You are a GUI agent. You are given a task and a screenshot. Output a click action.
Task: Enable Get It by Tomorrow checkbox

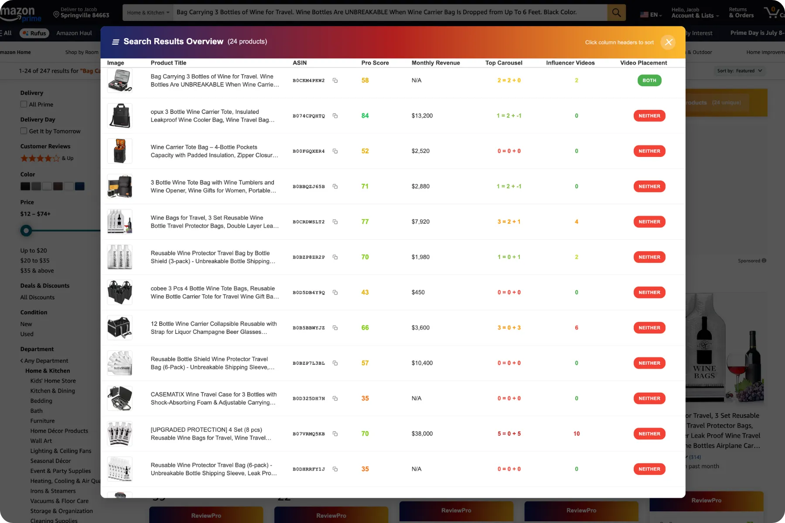(24, 131)
